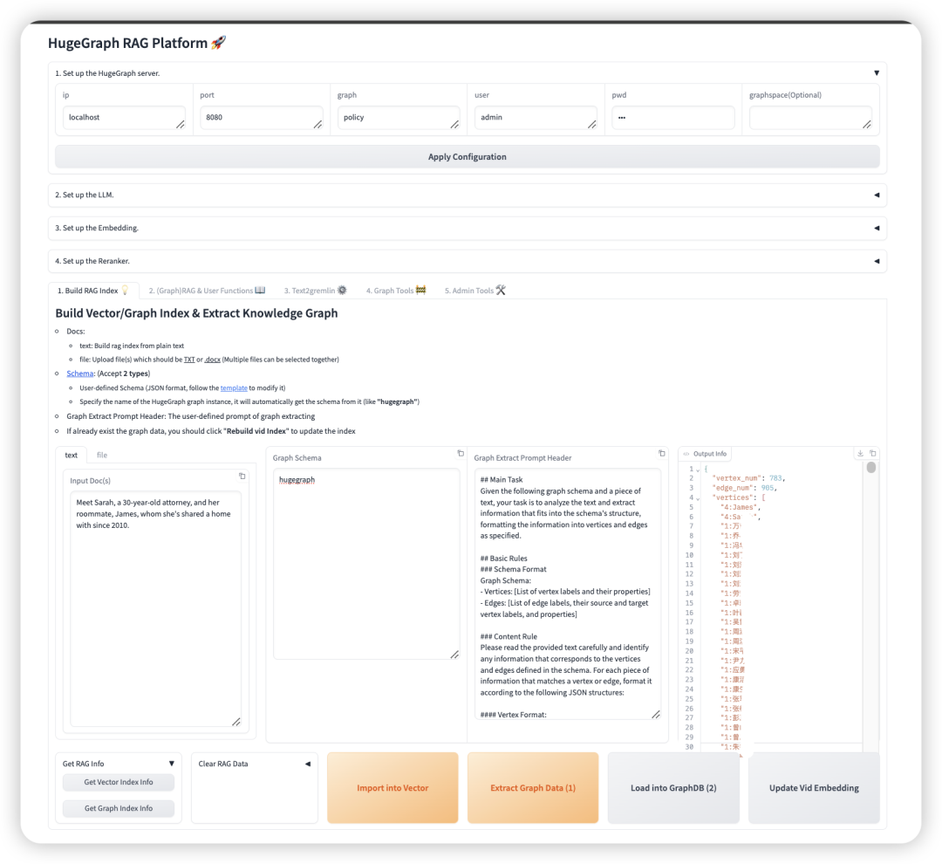Expand the Set up the LLM section
Image resolution: width=942 pixels, height=864 pixels.
(877, 195)
